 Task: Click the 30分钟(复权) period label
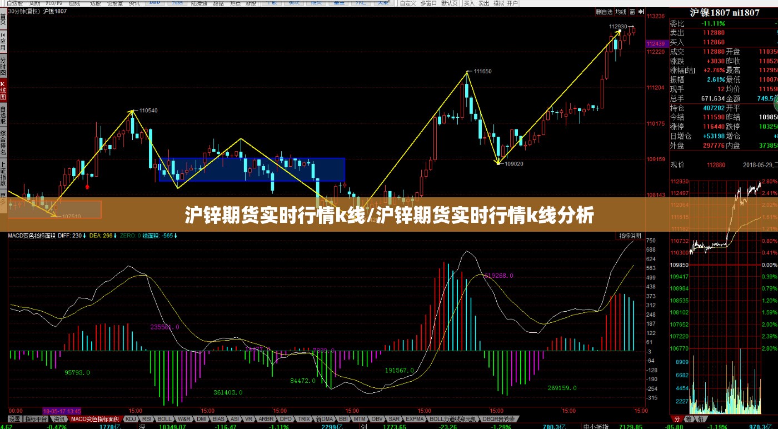(x=24, y=11)
